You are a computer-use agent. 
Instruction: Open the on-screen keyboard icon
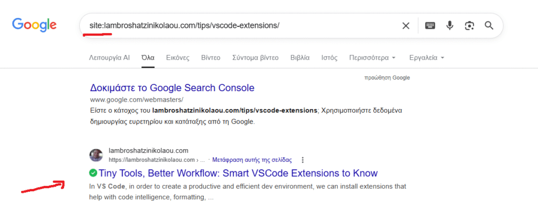click(x=430, y=26)
